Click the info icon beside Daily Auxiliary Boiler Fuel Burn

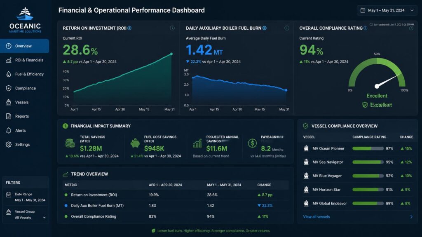click(265, 28)
